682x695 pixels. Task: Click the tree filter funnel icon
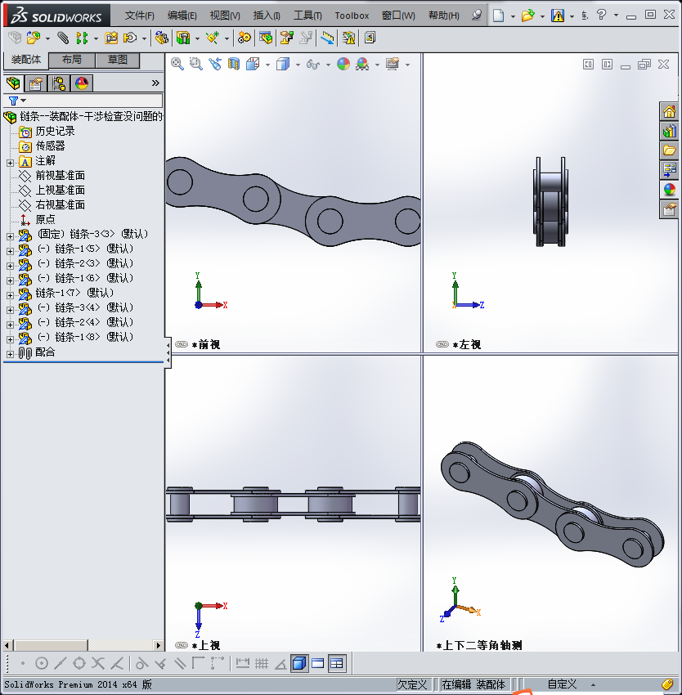click(x=13, y=101)
